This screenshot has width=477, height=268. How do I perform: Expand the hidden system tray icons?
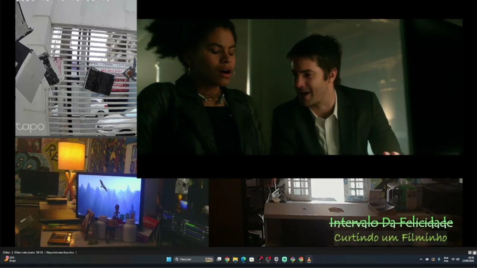pyautogui.click(x=421, y=259)
